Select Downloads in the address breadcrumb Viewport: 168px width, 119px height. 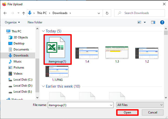[60, 13]
